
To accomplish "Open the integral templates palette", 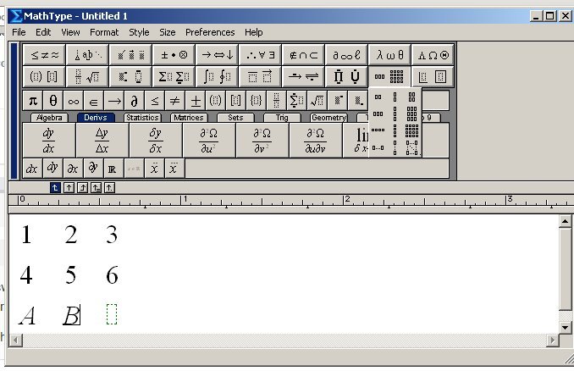I will click(x=217, y=76).
